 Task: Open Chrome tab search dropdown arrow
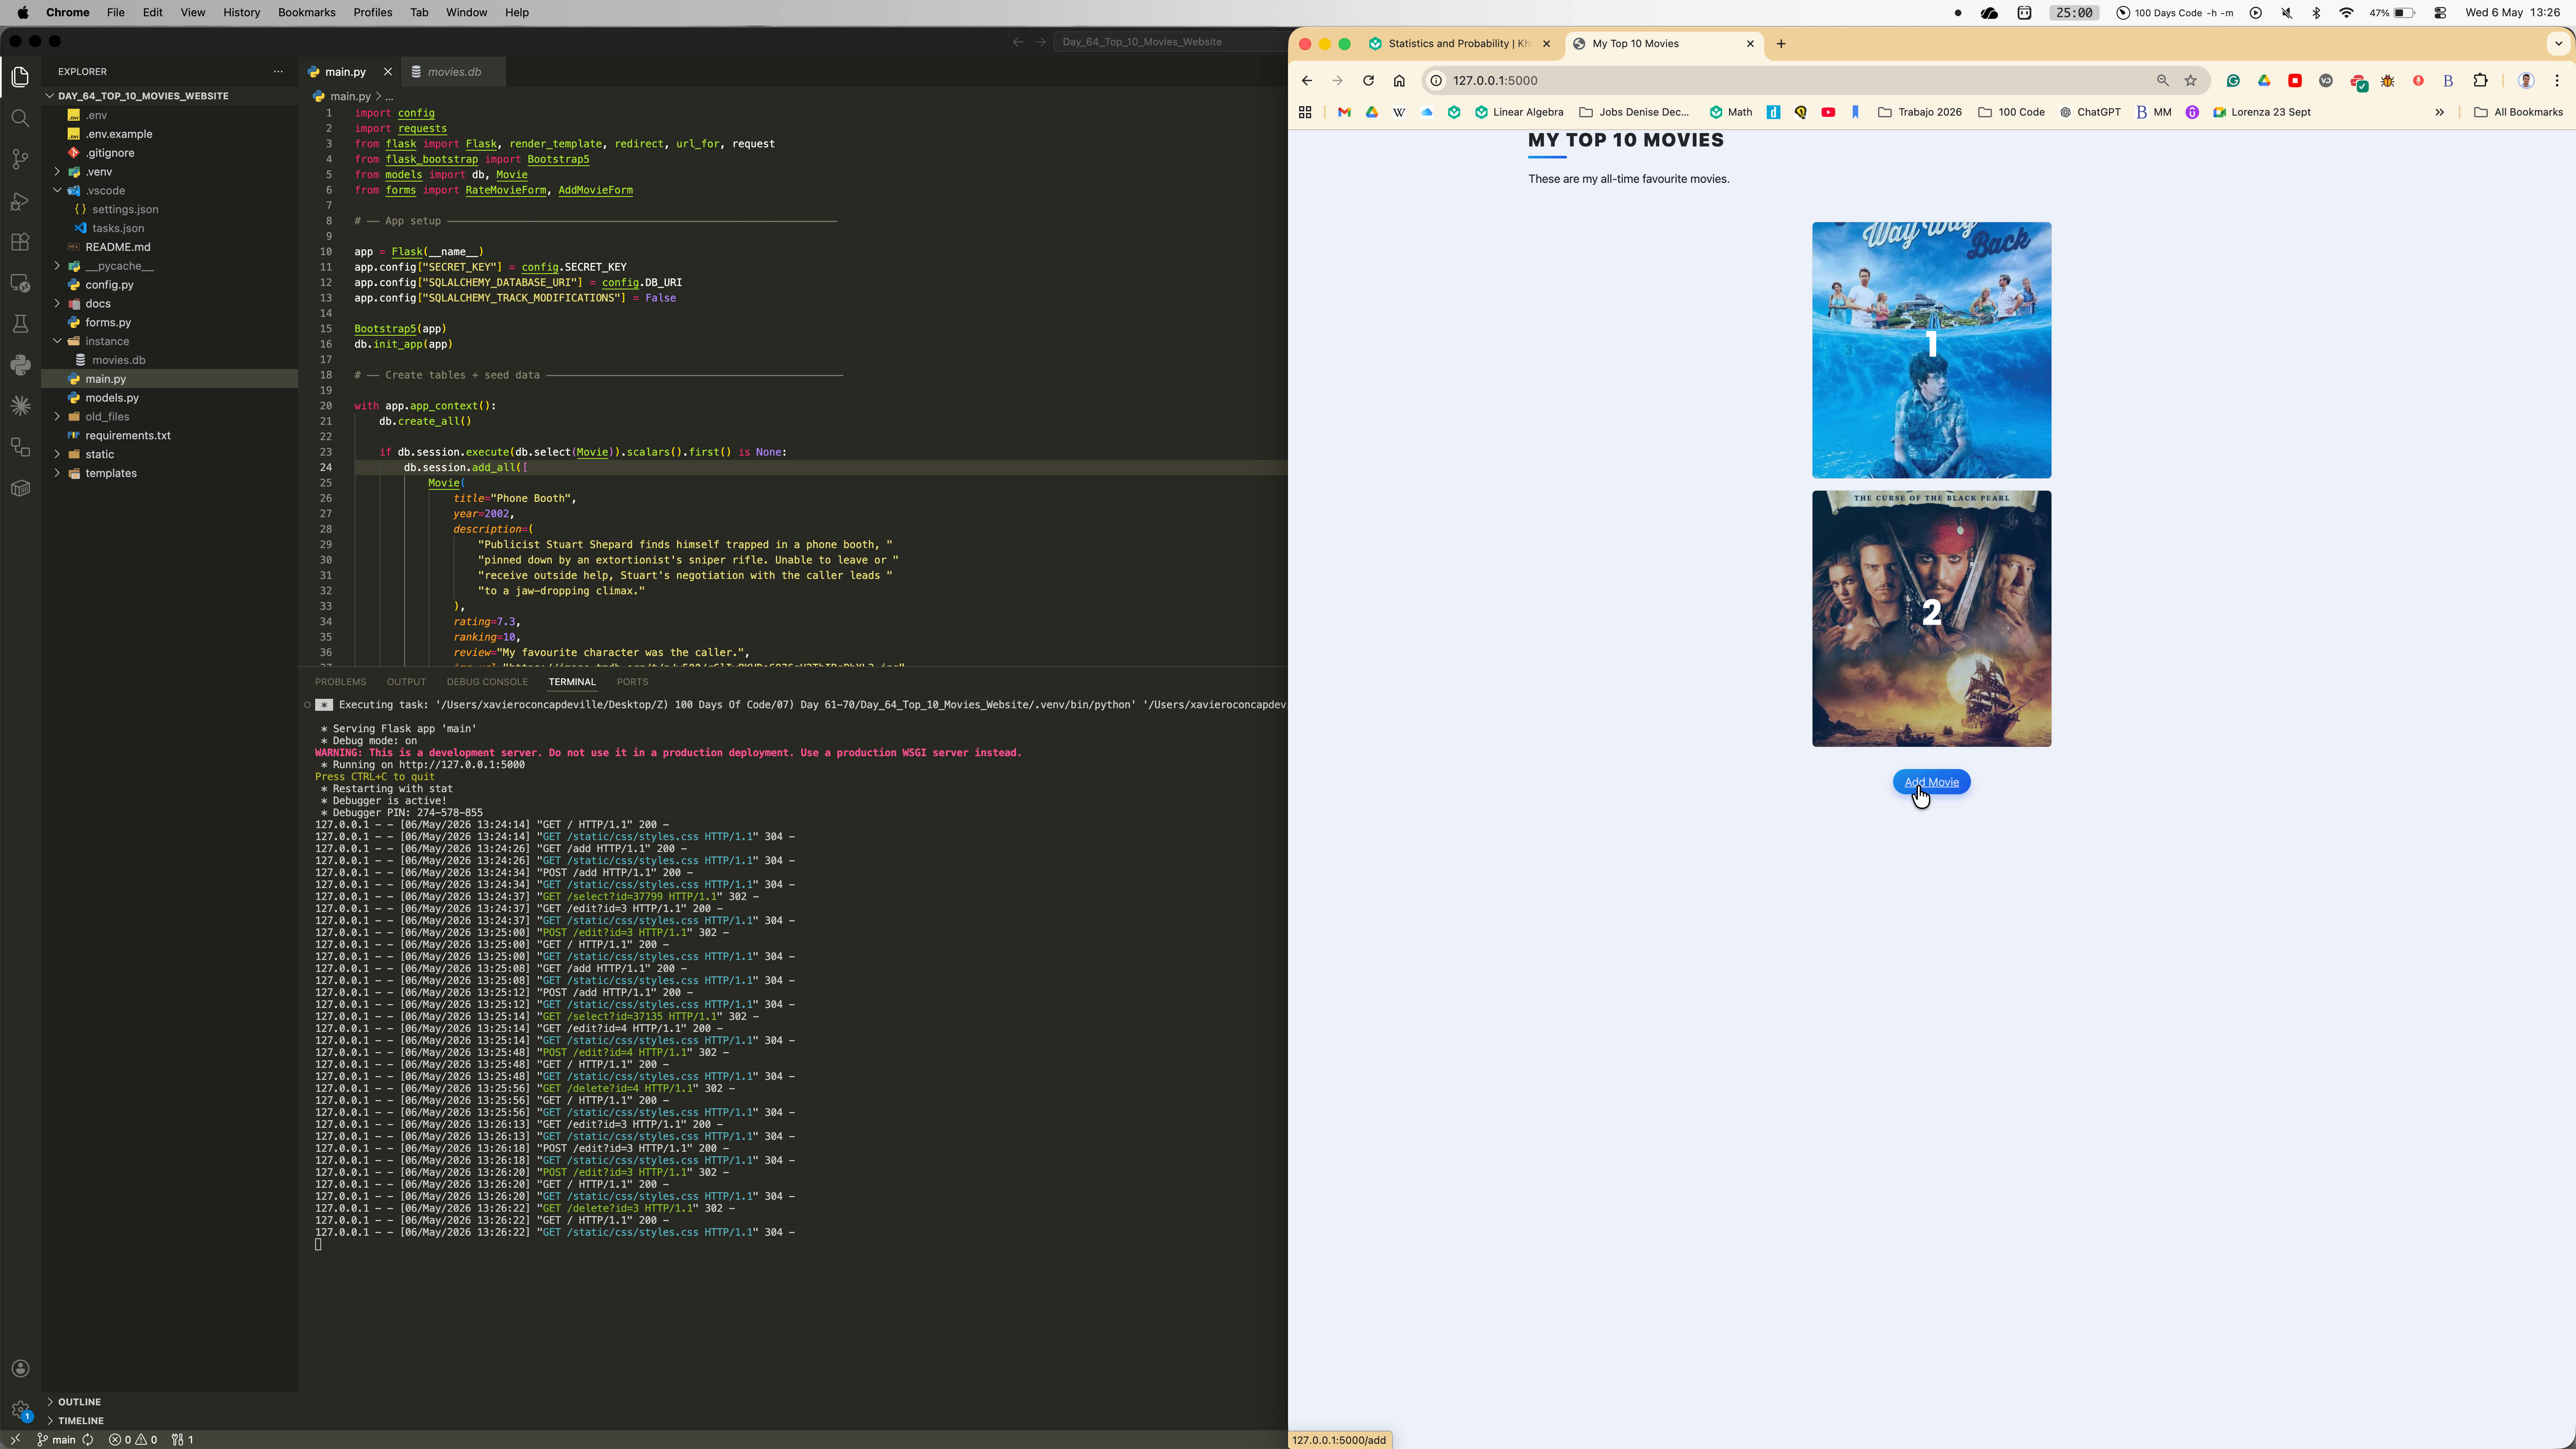[x=2558, y=44]
